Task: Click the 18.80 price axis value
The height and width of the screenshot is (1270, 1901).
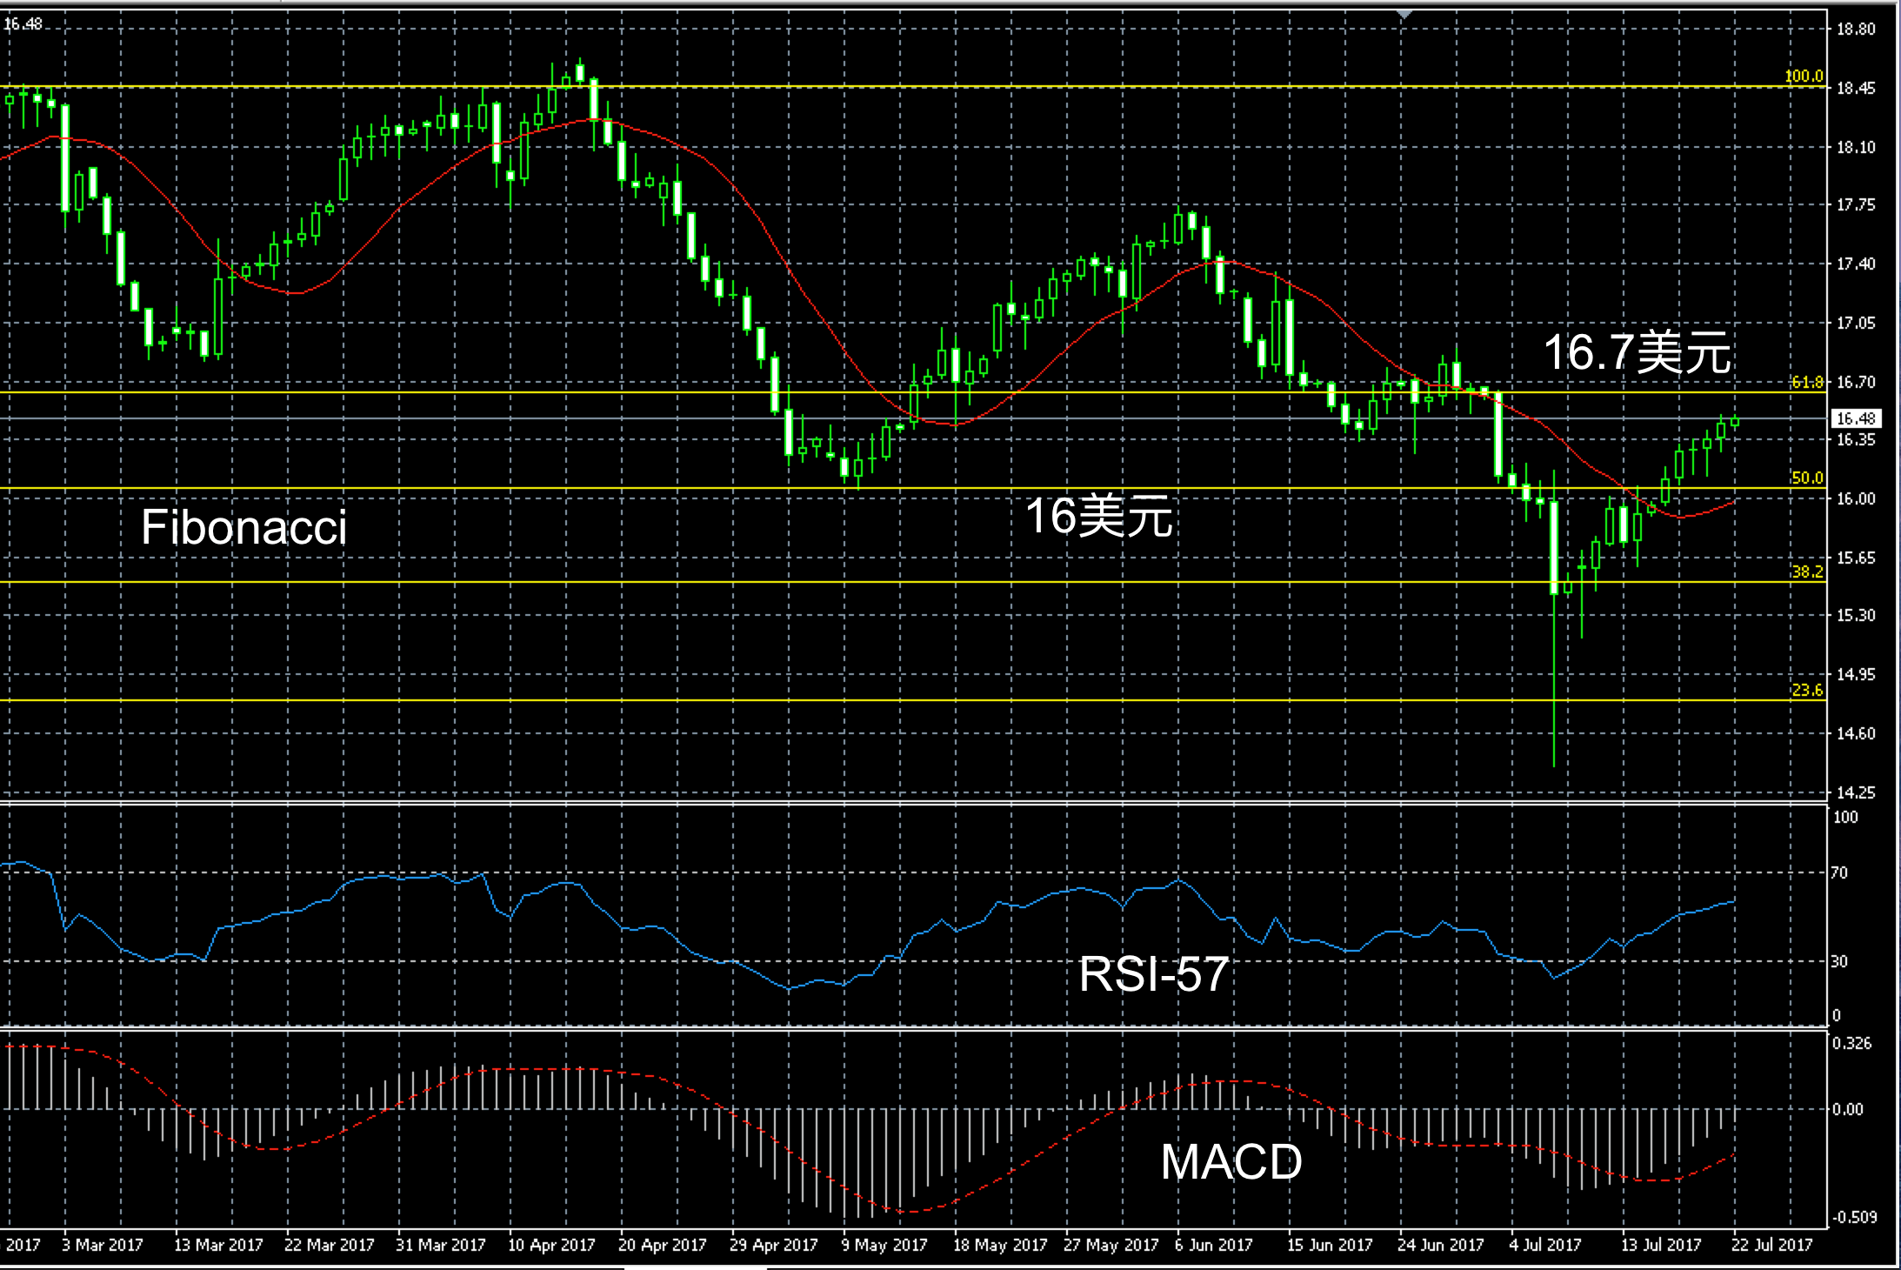Action: [1856, 30]
